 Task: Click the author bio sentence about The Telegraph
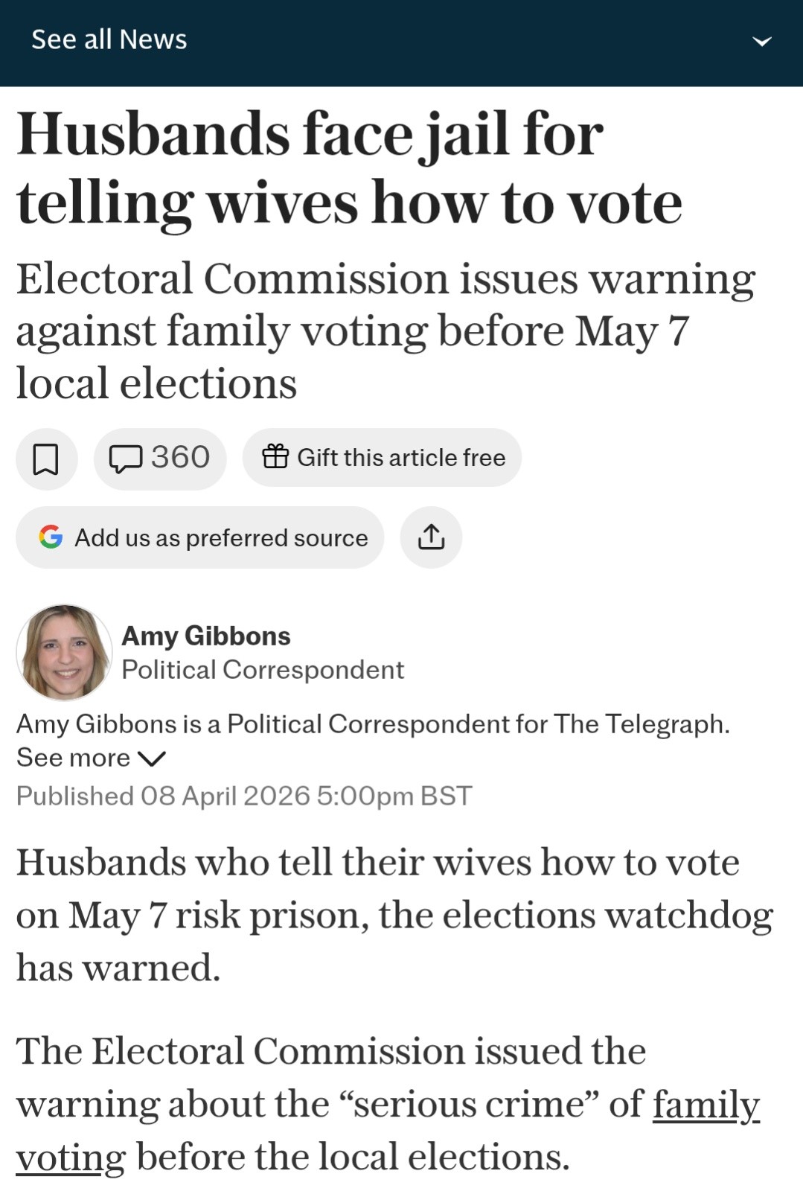pos(372,724)
